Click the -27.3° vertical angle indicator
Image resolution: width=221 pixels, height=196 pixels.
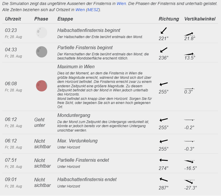click(x=189, y=182)
